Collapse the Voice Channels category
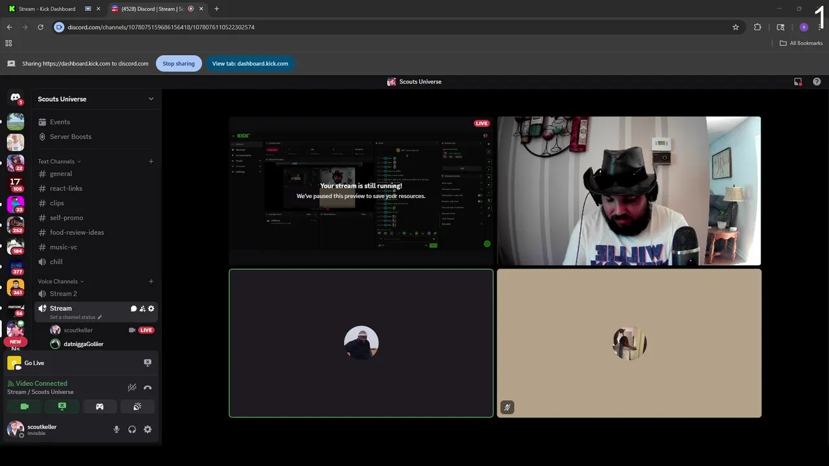829x466 pixels. click(60, 282)
